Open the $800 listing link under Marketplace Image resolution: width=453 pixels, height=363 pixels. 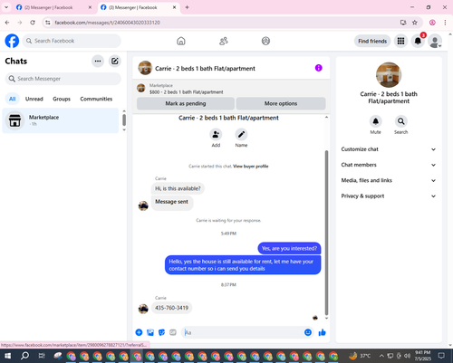click(187, 92)
